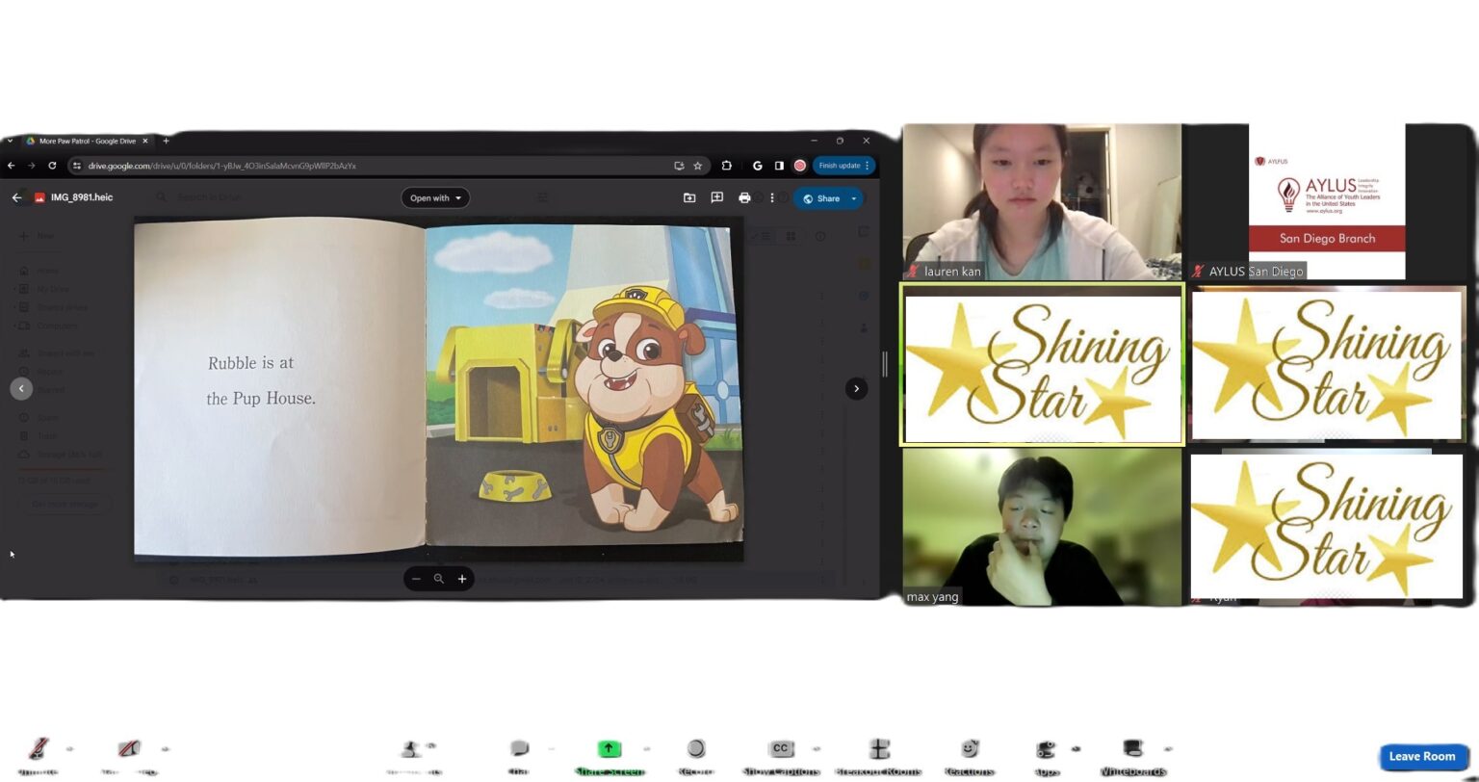View site information icon in address bar
Viewport: 1479px width, 782px height.
76,166
